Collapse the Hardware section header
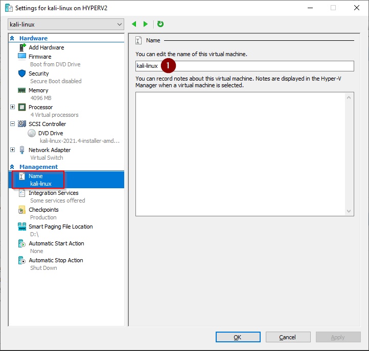This screenshot has height=351, width=369. point(12,38)
